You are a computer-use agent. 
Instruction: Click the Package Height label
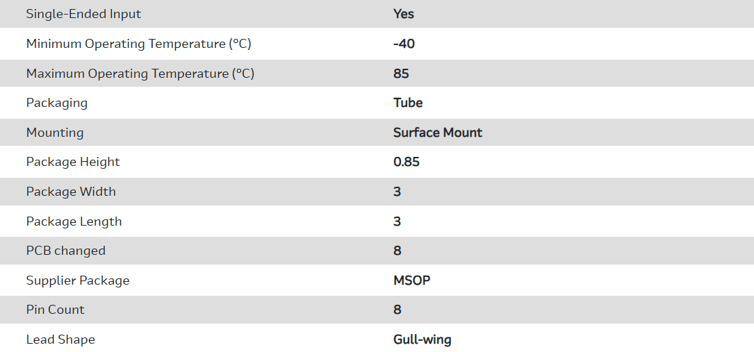point(73,162)
